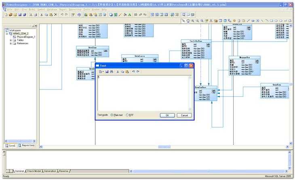
Task: Click the Paste icon in the main toolbar
Action: 51,15
